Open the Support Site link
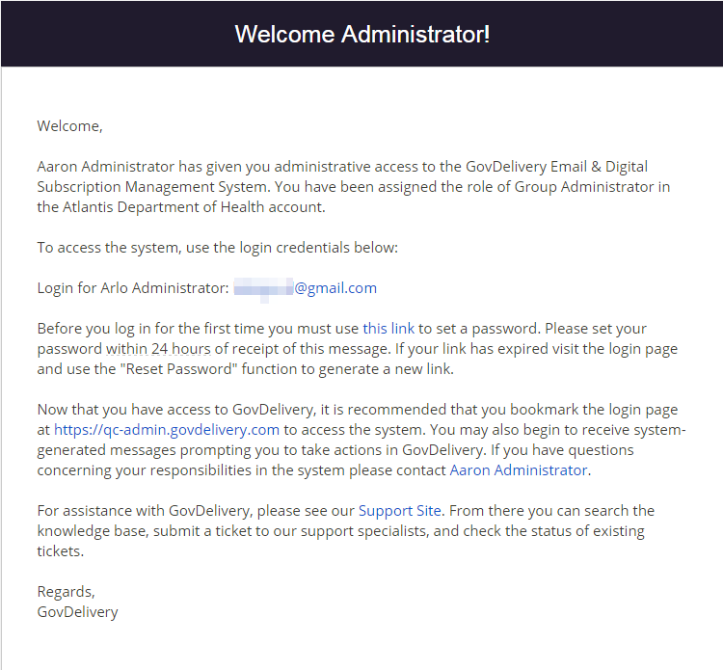 click(x=400, y=510)
